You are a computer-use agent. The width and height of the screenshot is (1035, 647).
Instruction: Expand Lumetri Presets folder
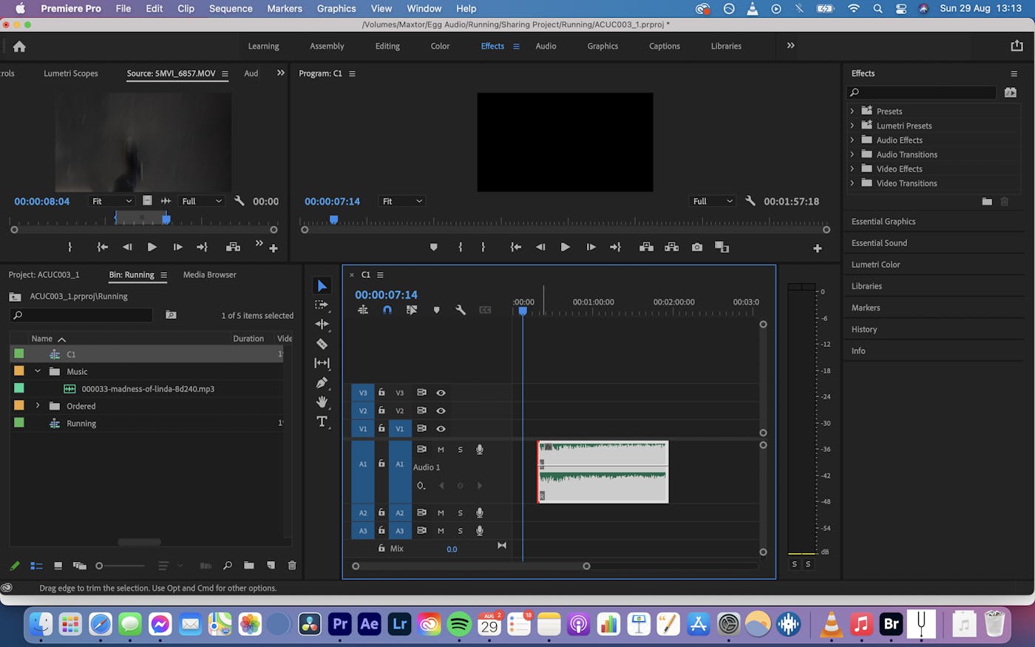[852, 126]
